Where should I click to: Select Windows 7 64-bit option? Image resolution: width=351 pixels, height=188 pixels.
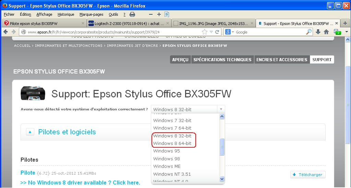click(x=172, y=128)
